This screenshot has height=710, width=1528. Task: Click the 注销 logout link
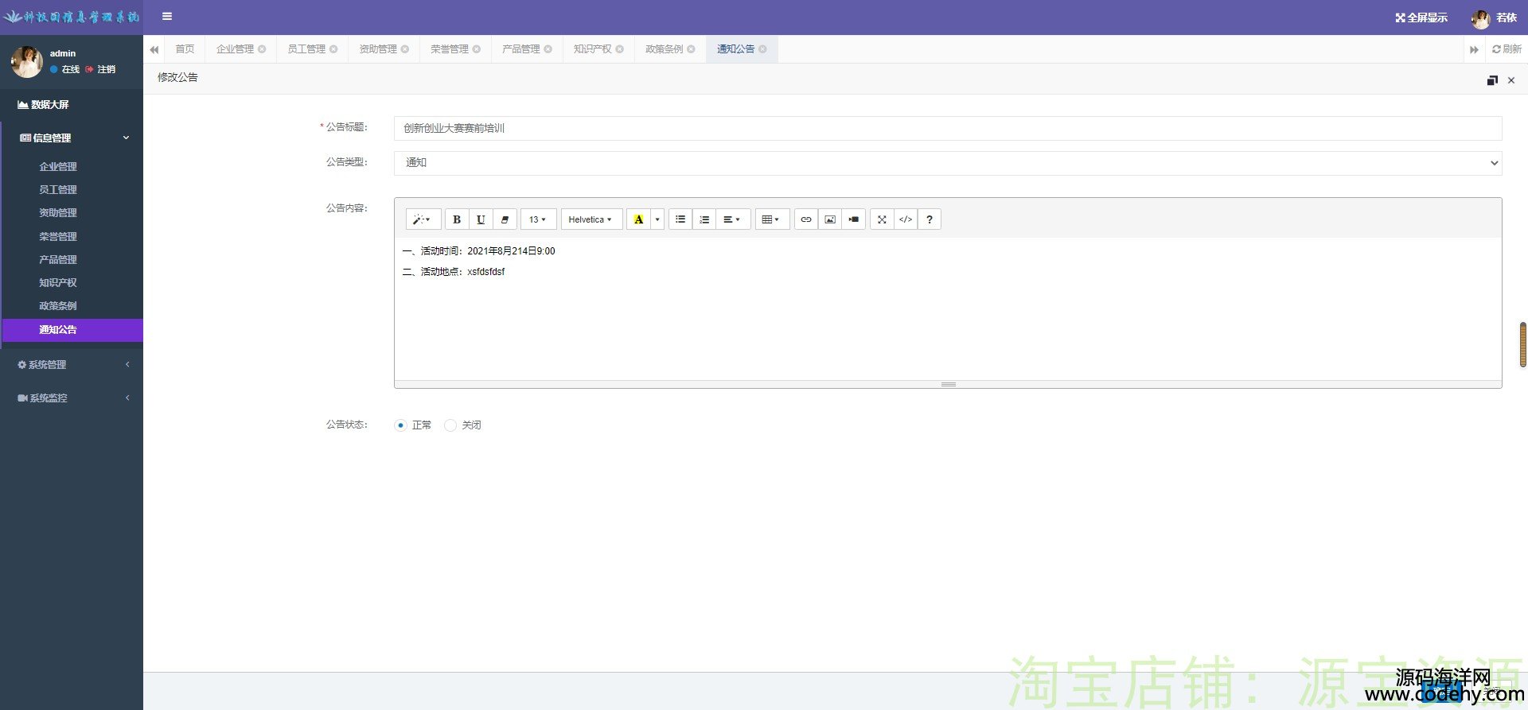tap(101, 70)
